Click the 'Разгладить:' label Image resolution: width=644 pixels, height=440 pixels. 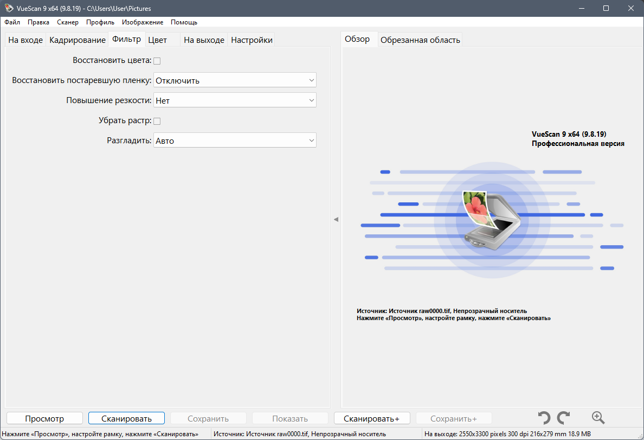(129, 140)
